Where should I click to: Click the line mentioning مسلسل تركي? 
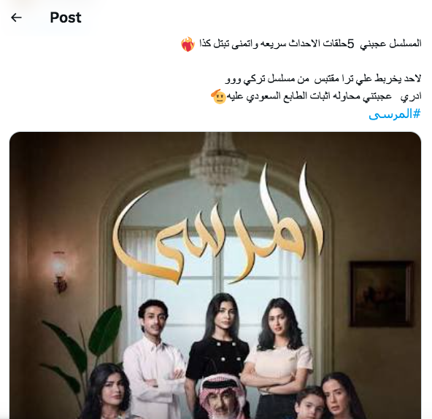(323, 79)
